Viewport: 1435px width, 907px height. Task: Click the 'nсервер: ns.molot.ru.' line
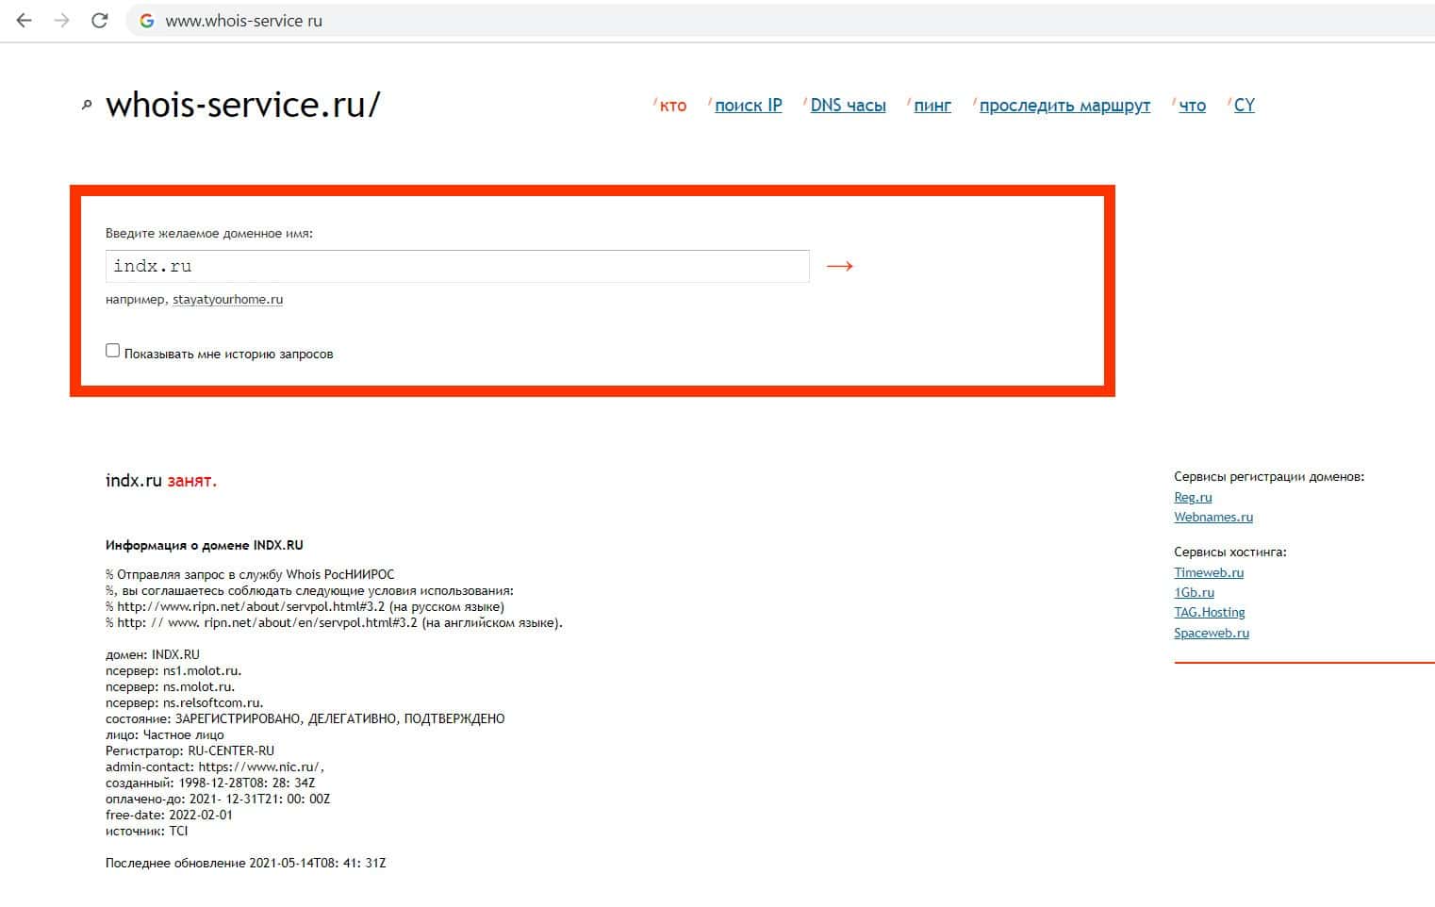pyautogui.click(x=171, y=686)
